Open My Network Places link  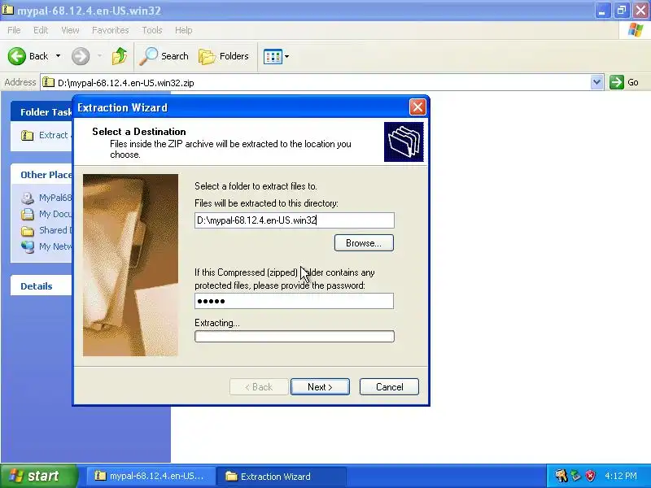point(46,246)
